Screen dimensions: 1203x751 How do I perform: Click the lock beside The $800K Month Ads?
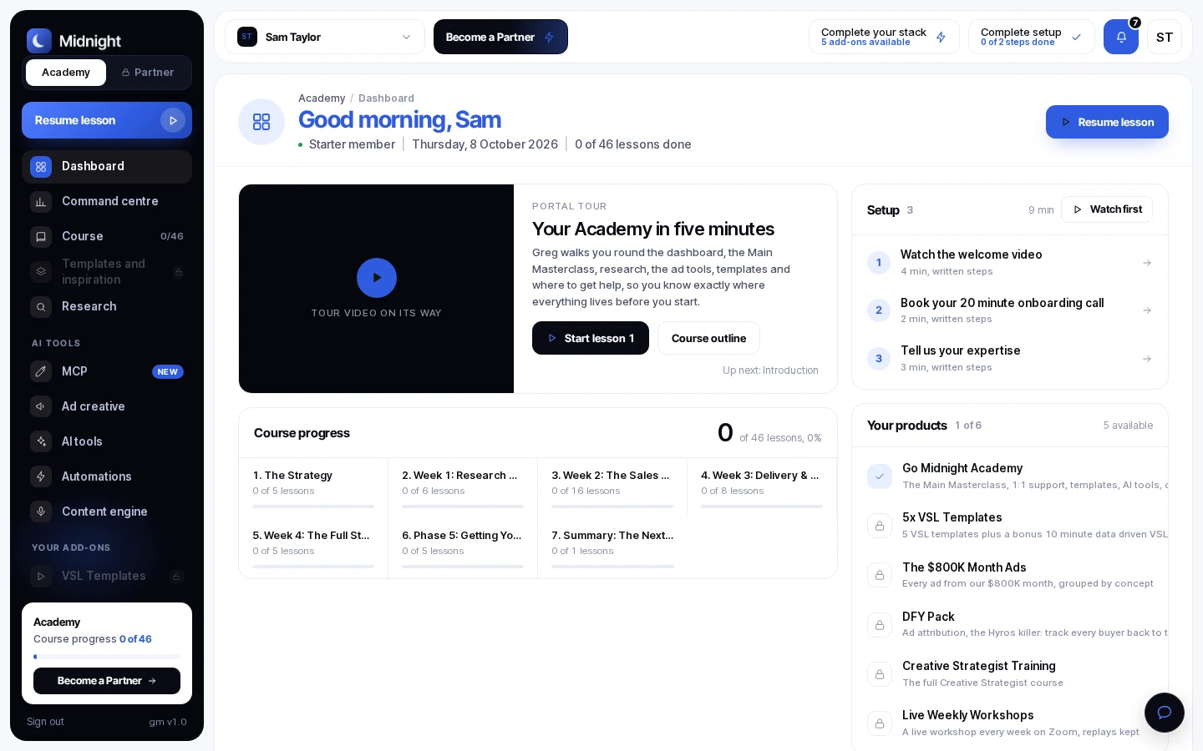pyautogui.click(x=880, y=575)
